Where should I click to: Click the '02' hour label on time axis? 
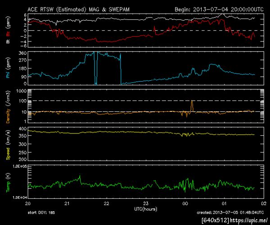click(x=264, y=204)
